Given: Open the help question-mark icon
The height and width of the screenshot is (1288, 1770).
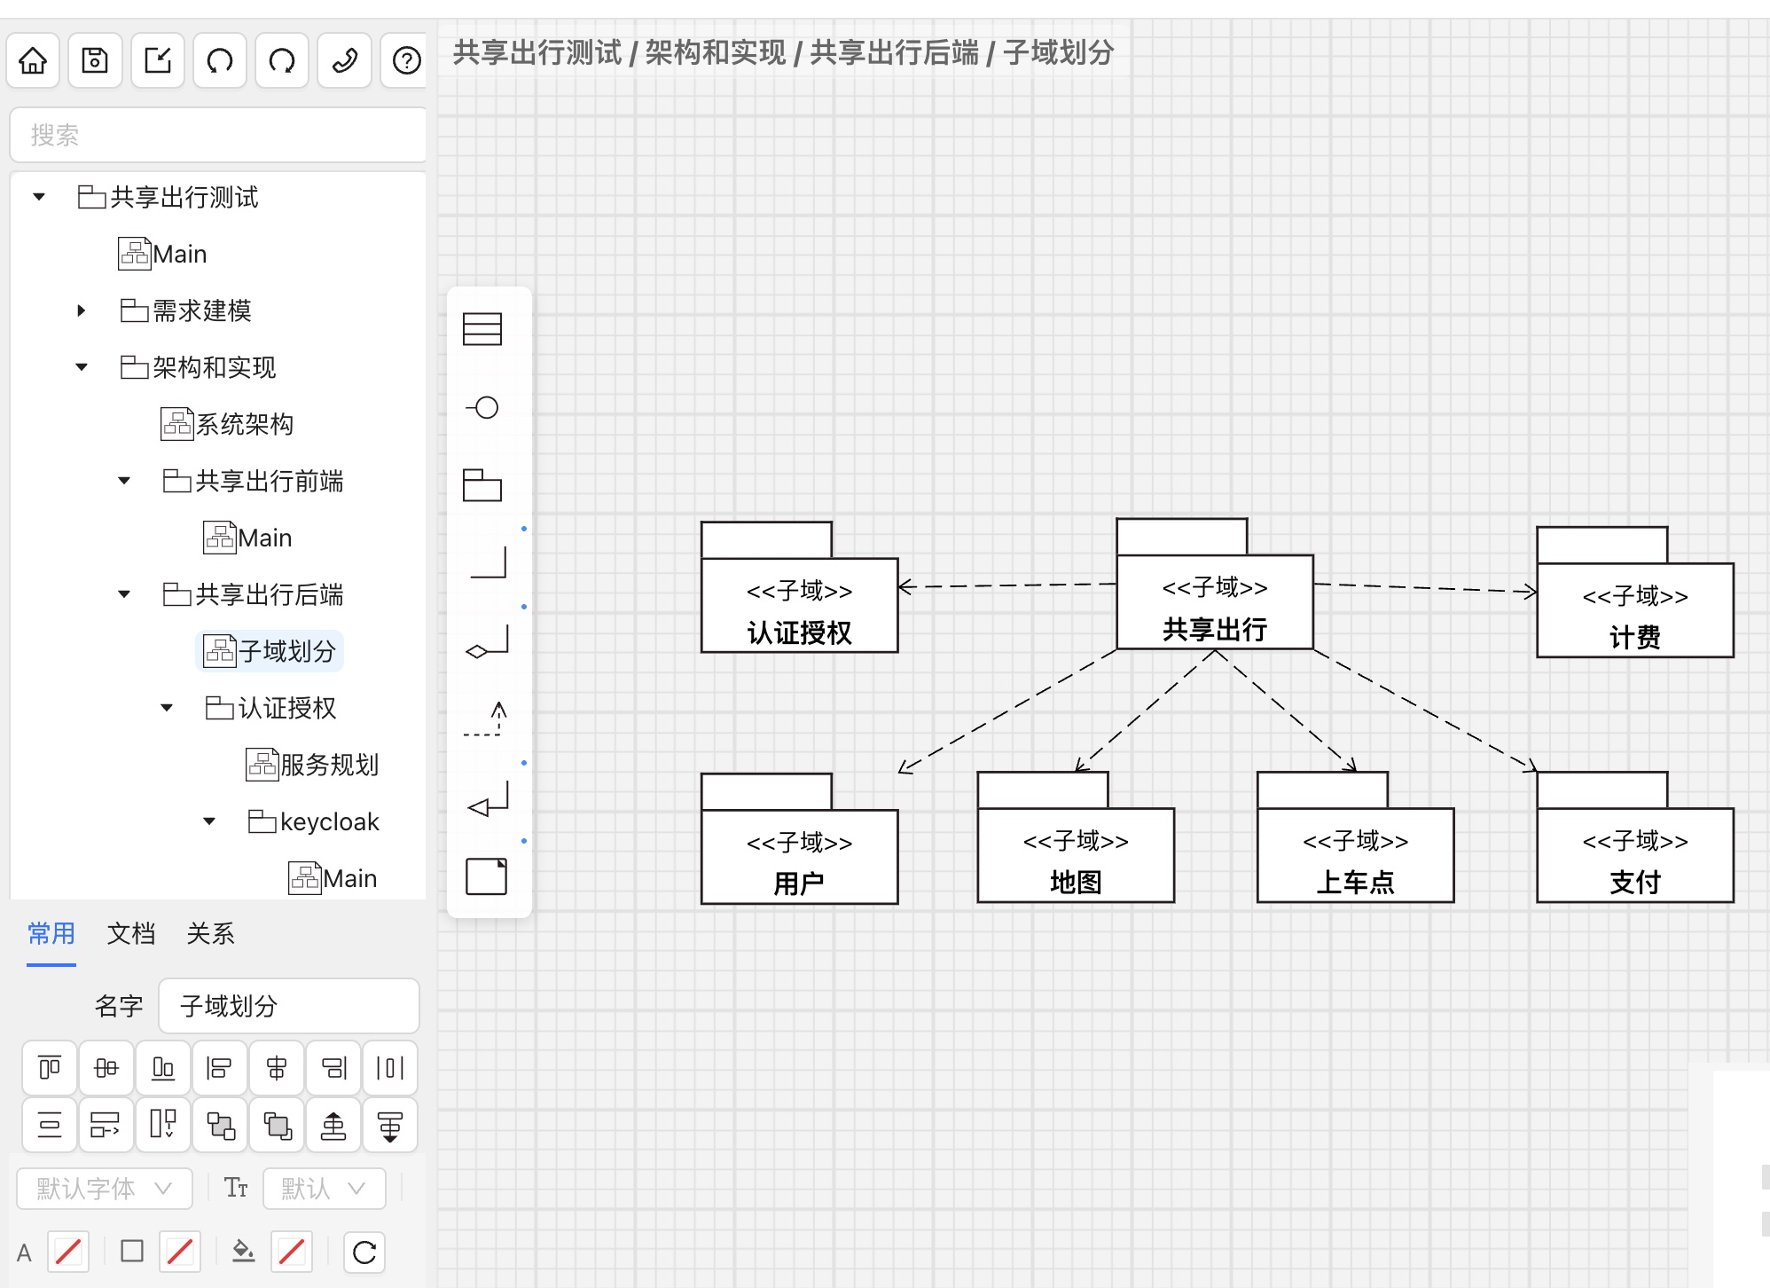Looking at the screenshot, I should (x=406, y=61).
